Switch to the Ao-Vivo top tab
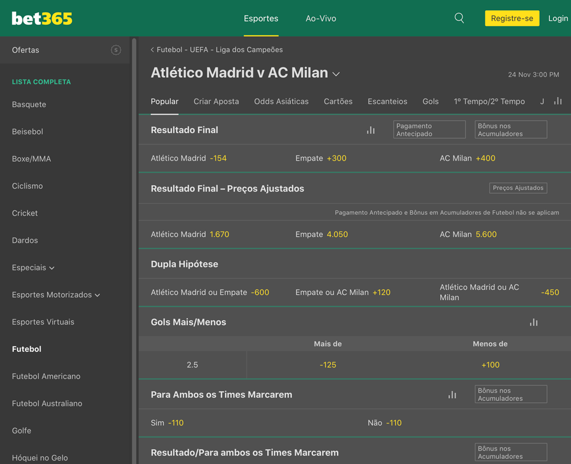The width and height of the screenshot is (571, 464). tap(321, 18)
